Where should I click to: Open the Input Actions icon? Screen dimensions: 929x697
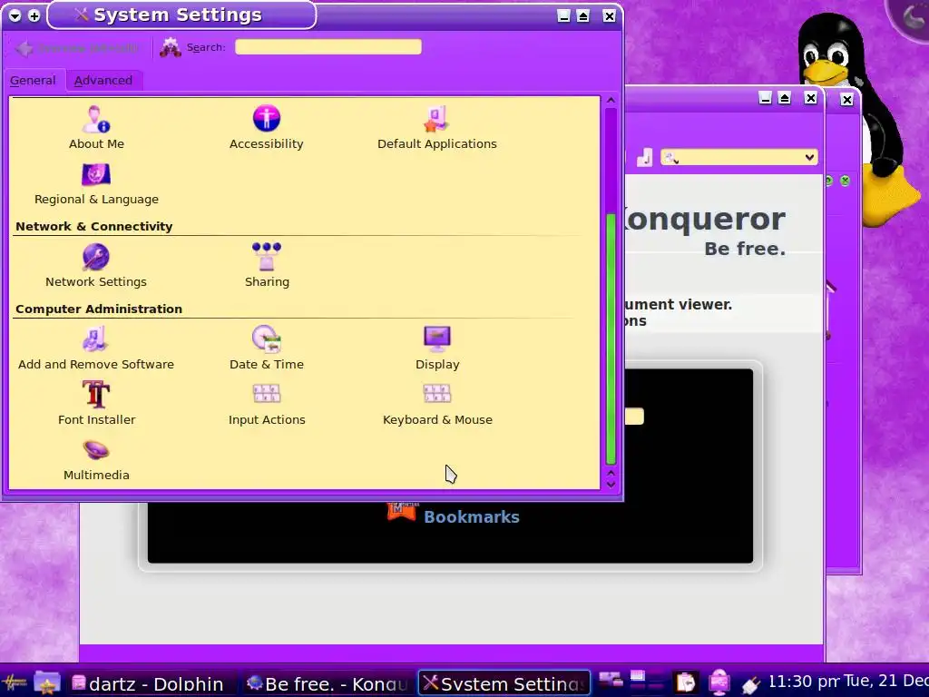(x=267, y=394)
